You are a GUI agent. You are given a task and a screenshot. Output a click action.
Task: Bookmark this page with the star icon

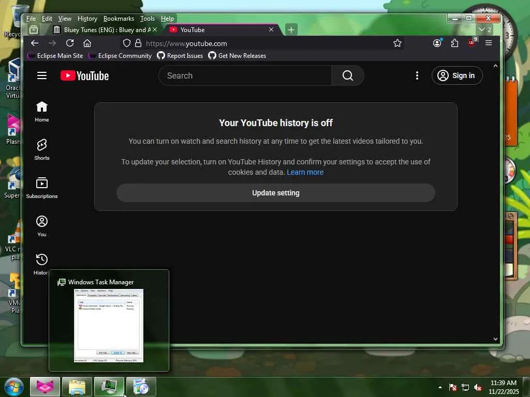click(x=397, y=43)
